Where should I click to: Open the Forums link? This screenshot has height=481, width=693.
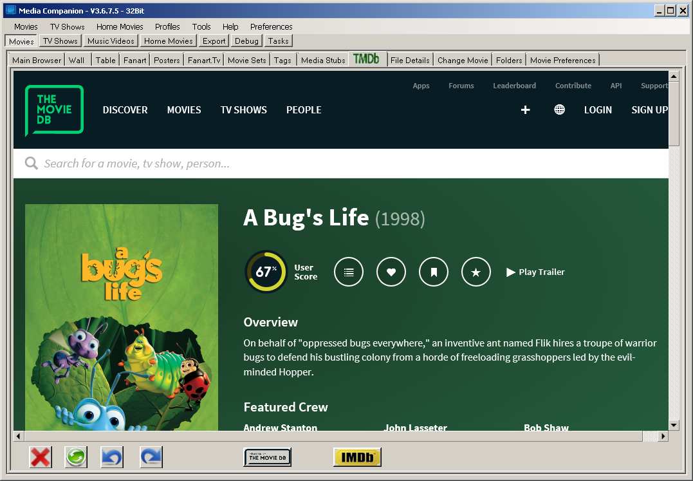461,86
